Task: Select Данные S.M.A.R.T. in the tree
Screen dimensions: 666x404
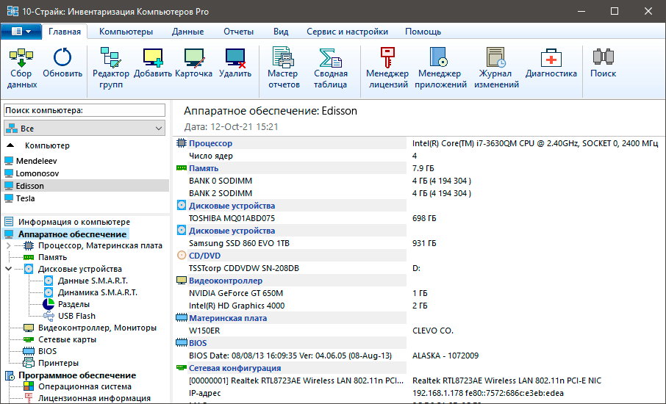Action: (92, 281)
